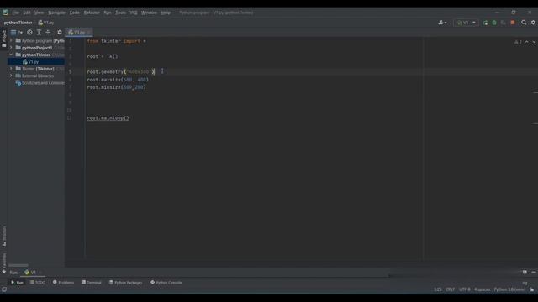Viewport: 538px width, 302px height.
Task: Hide the Run panel with minimize icon
Action: [534, 272]
